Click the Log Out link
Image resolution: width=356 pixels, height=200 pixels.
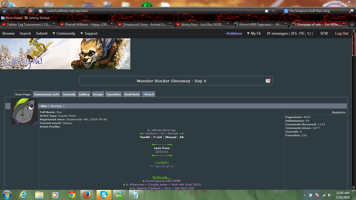tap(342, 33)
